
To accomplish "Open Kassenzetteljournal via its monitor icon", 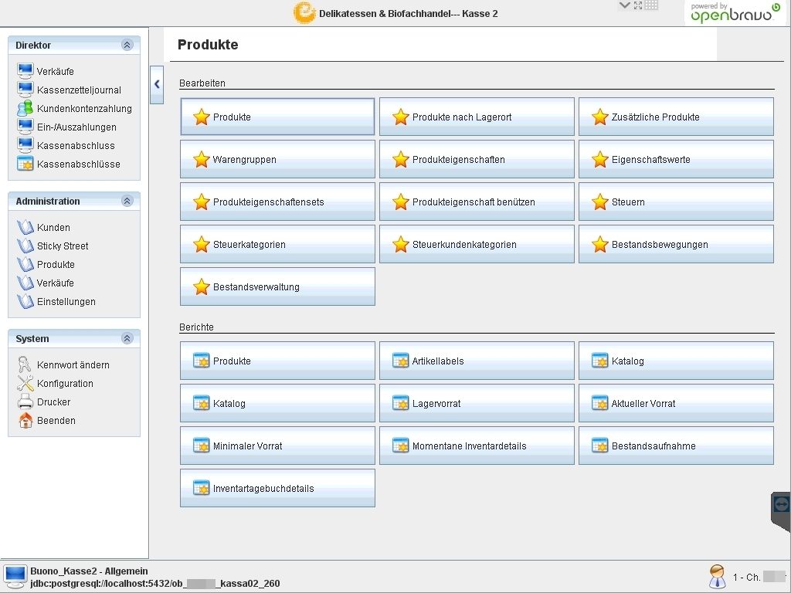I will [x=25, y=90].
